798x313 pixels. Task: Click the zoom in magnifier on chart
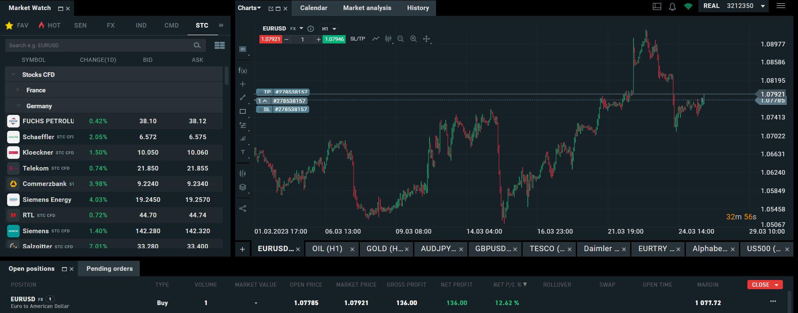pyautogui.click(x=413, y=39)
